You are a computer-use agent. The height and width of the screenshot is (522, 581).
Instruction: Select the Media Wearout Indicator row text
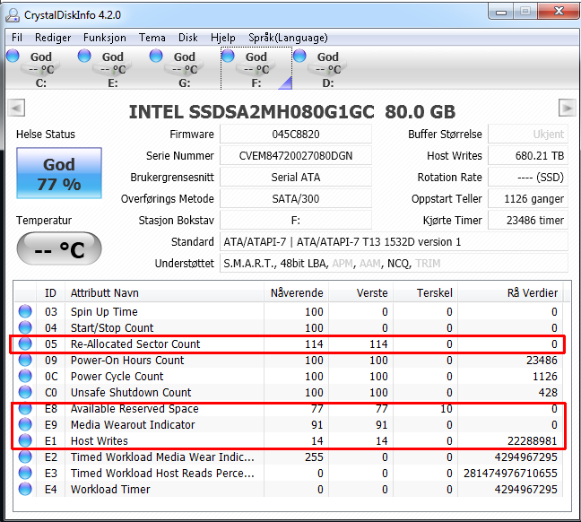133,424
